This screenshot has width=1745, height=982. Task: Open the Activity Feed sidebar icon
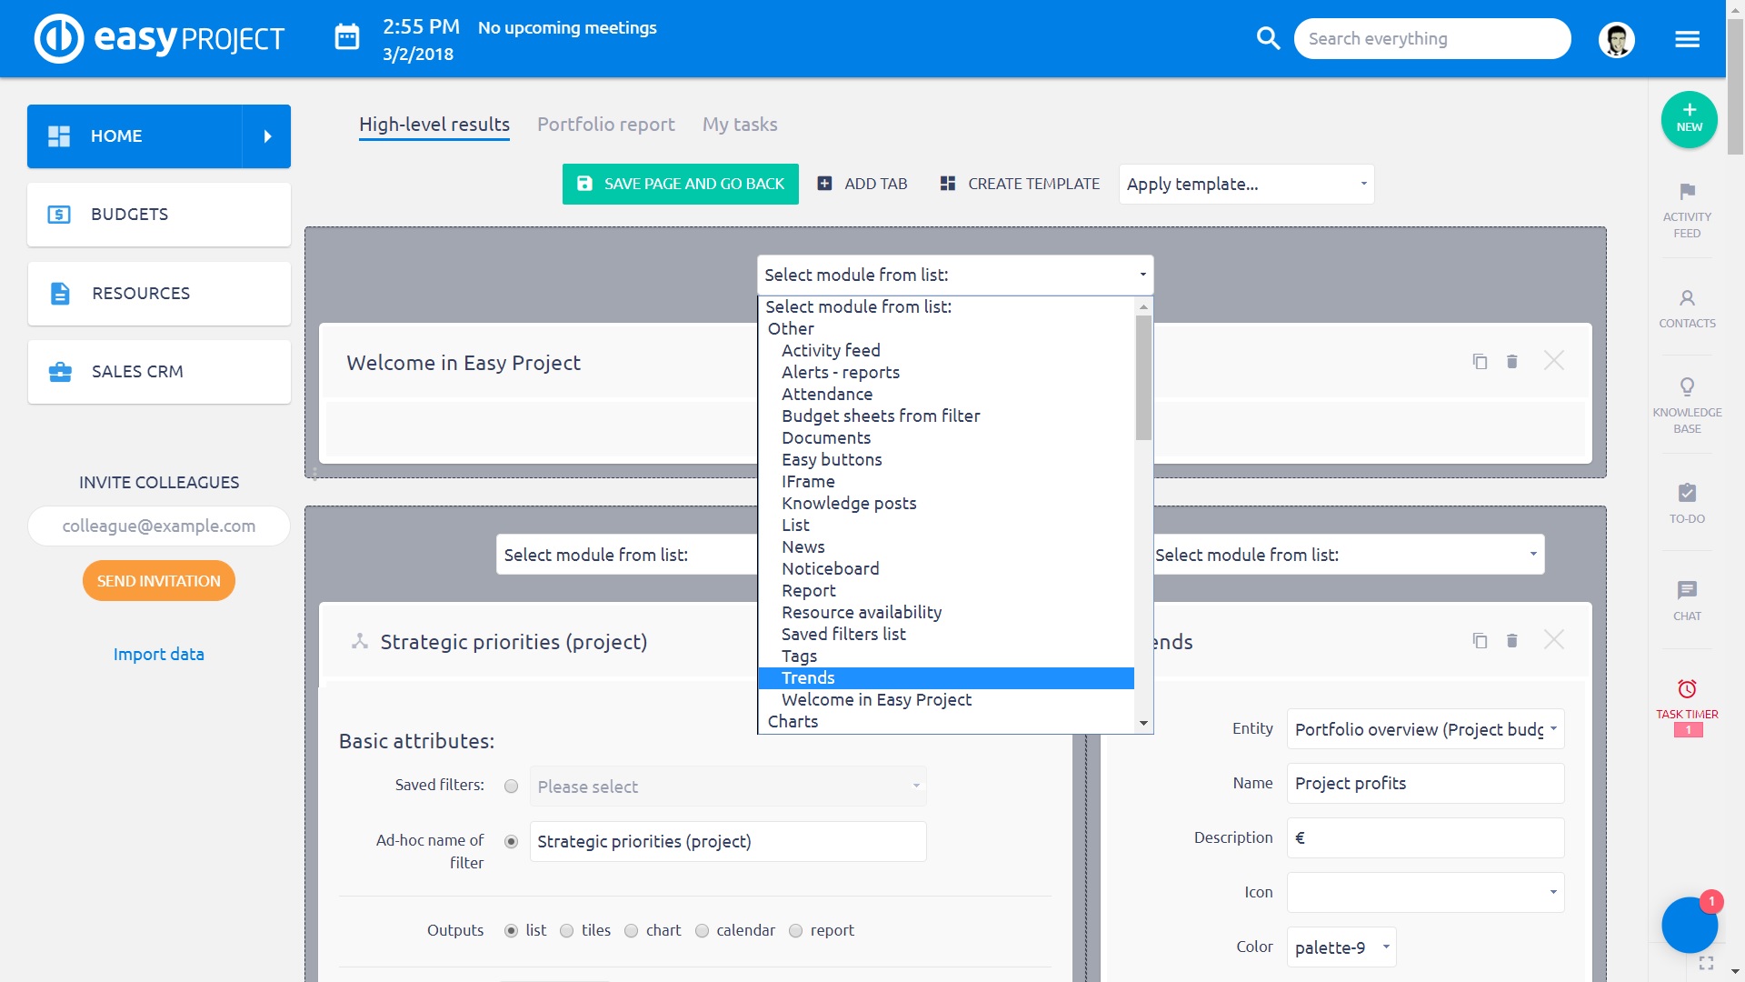[x=1687, y=193]
